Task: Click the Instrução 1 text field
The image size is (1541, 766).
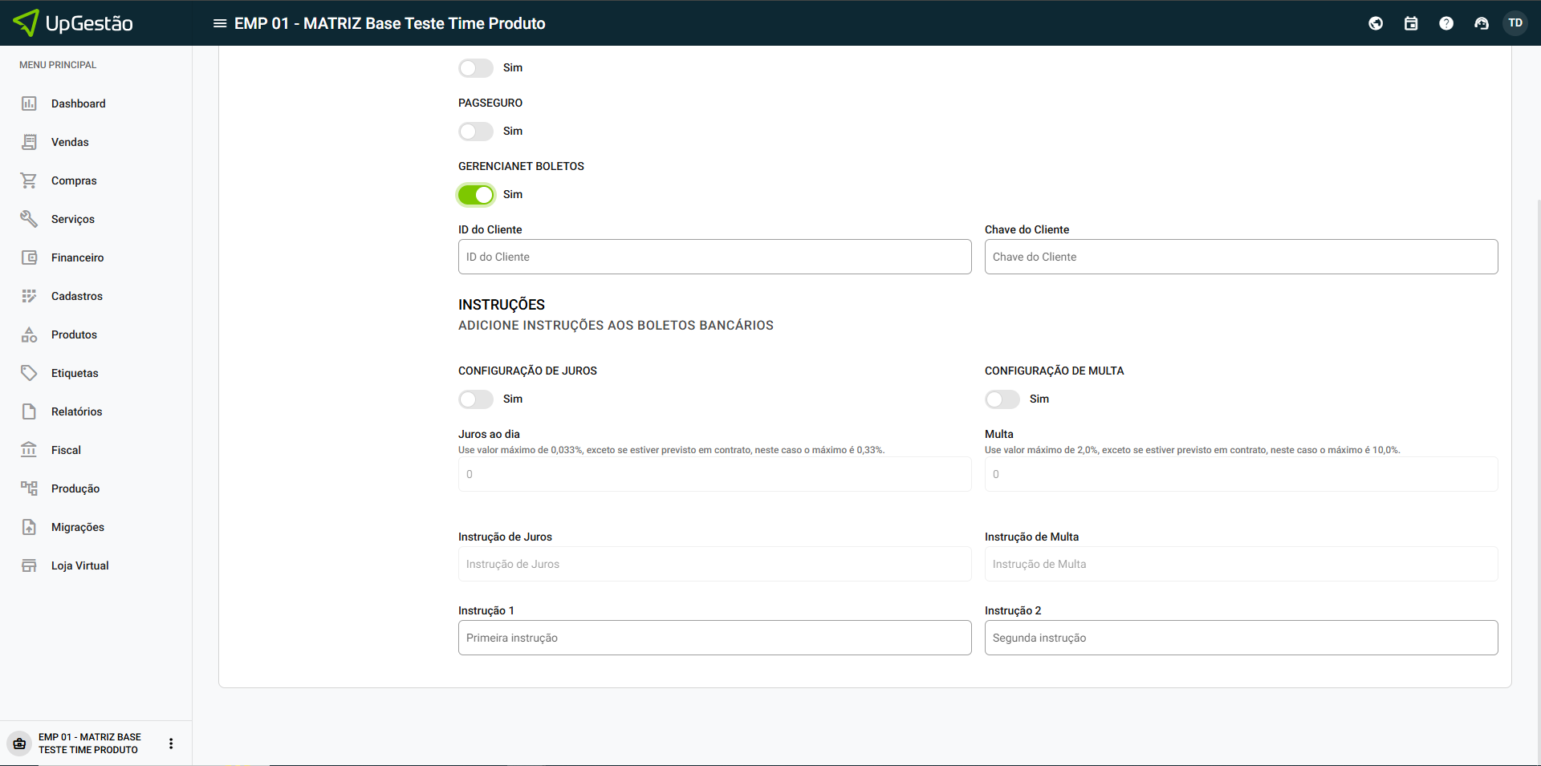Action: [714, 638]
